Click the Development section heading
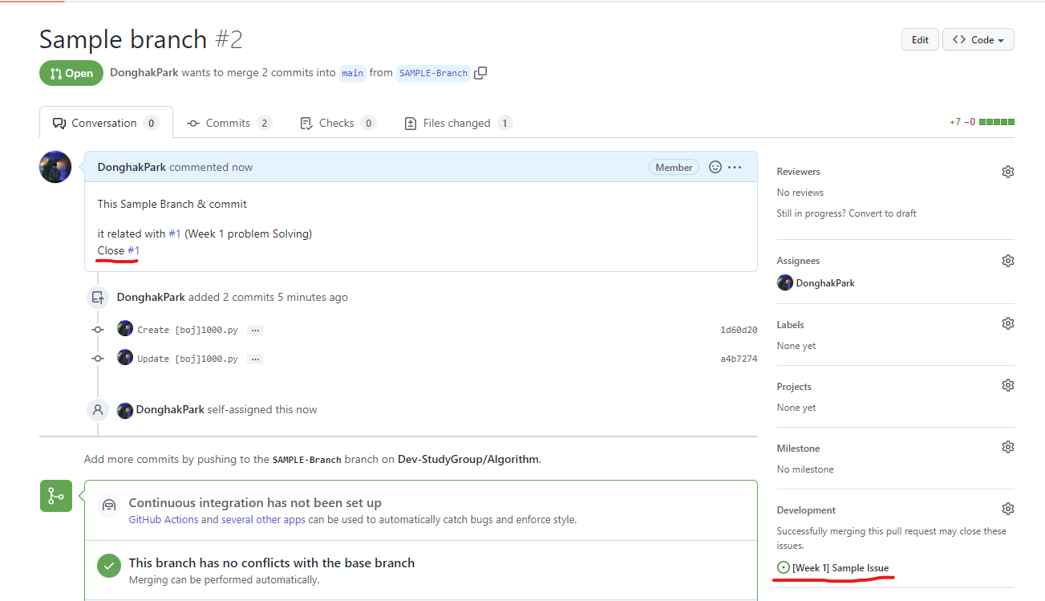Viewport: 1045px width, 601px height. (x=806, y=510)
